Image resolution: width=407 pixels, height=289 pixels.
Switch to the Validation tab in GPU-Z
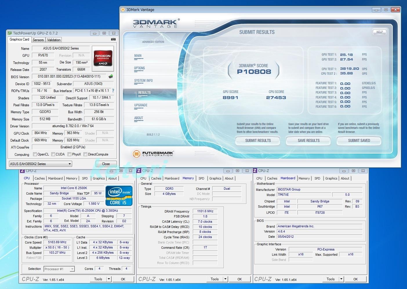tap(54, 40)
